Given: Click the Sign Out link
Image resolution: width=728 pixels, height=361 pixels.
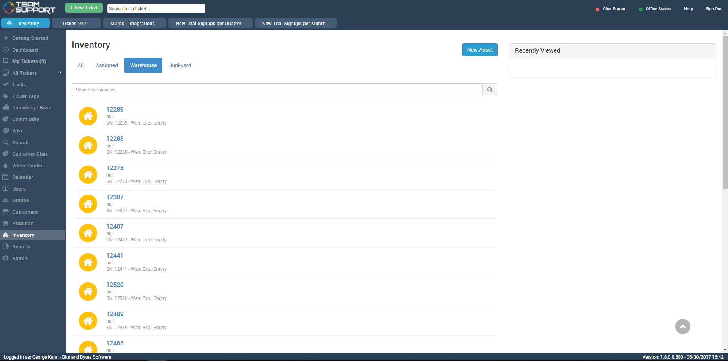Looking at the screenshot, I should pyautogui.click(x=713, y=9).
